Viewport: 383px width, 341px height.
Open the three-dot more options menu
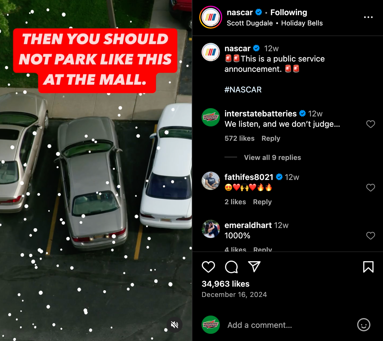(368, 17)
